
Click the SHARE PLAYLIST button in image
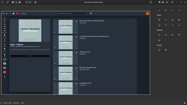pos(30,56)
